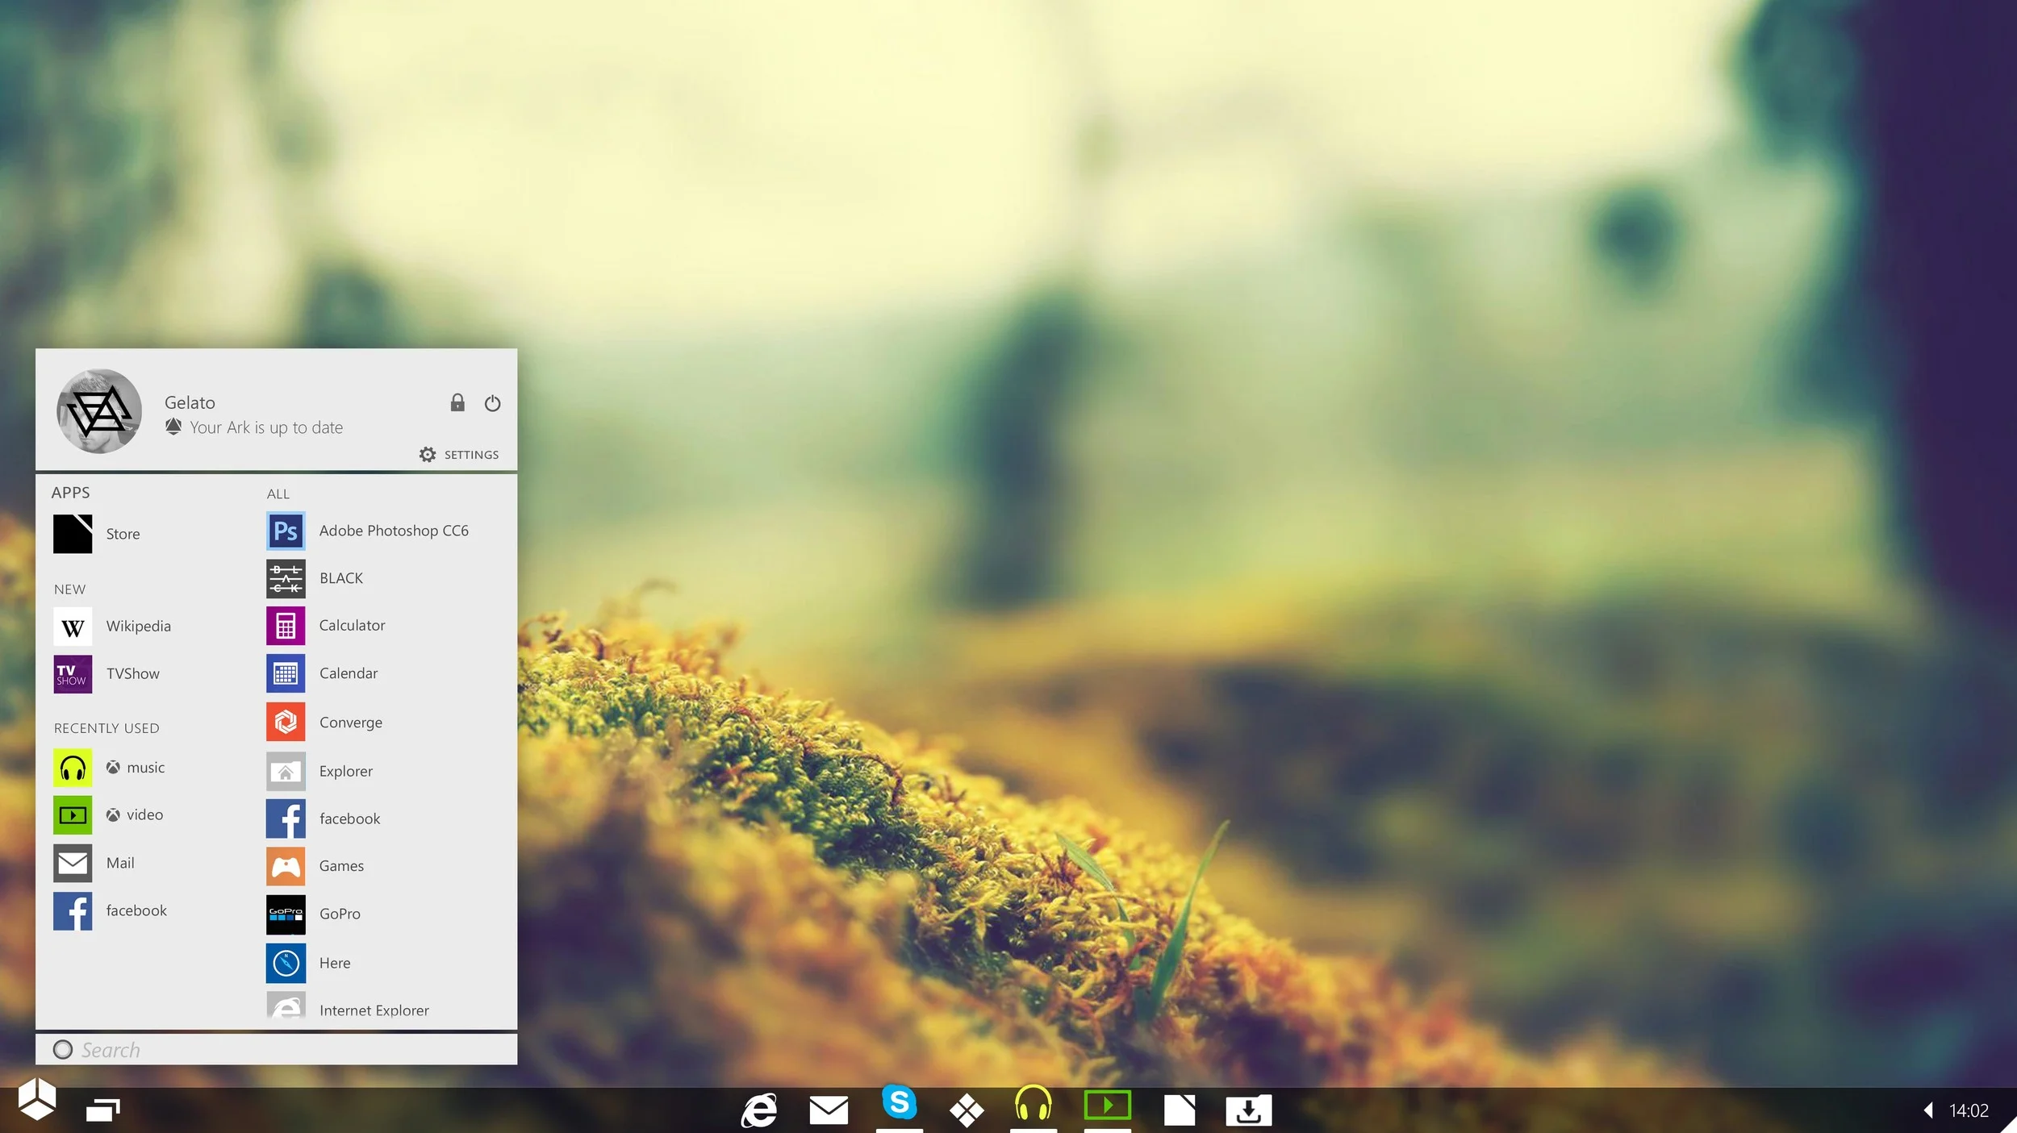Open task view windows icon on the taskbar
The image size is (2017, 1133).
coord(103,1110)
